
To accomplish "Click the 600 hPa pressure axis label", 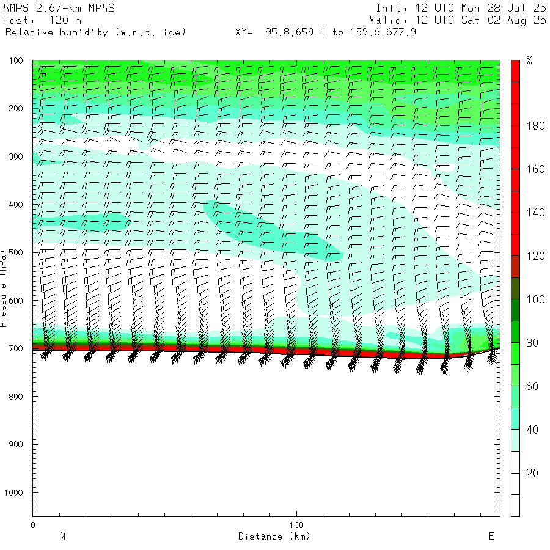I will click(16, 301).
